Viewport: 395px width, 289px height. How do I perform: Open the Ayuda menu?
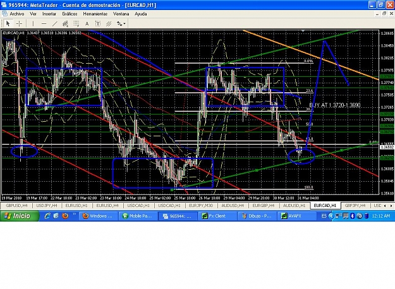pos(140,14)
